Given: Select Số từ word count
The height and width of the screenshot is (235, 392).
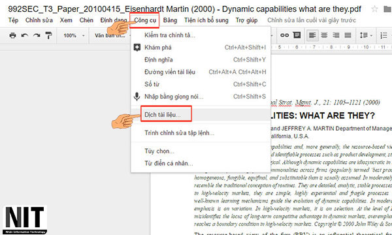Looking at the screenshot, I should [201, 84].
